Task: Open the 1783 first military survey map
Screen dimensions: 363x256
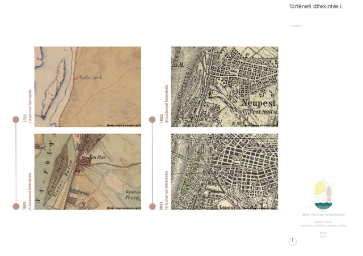Action: coord(87,86)
